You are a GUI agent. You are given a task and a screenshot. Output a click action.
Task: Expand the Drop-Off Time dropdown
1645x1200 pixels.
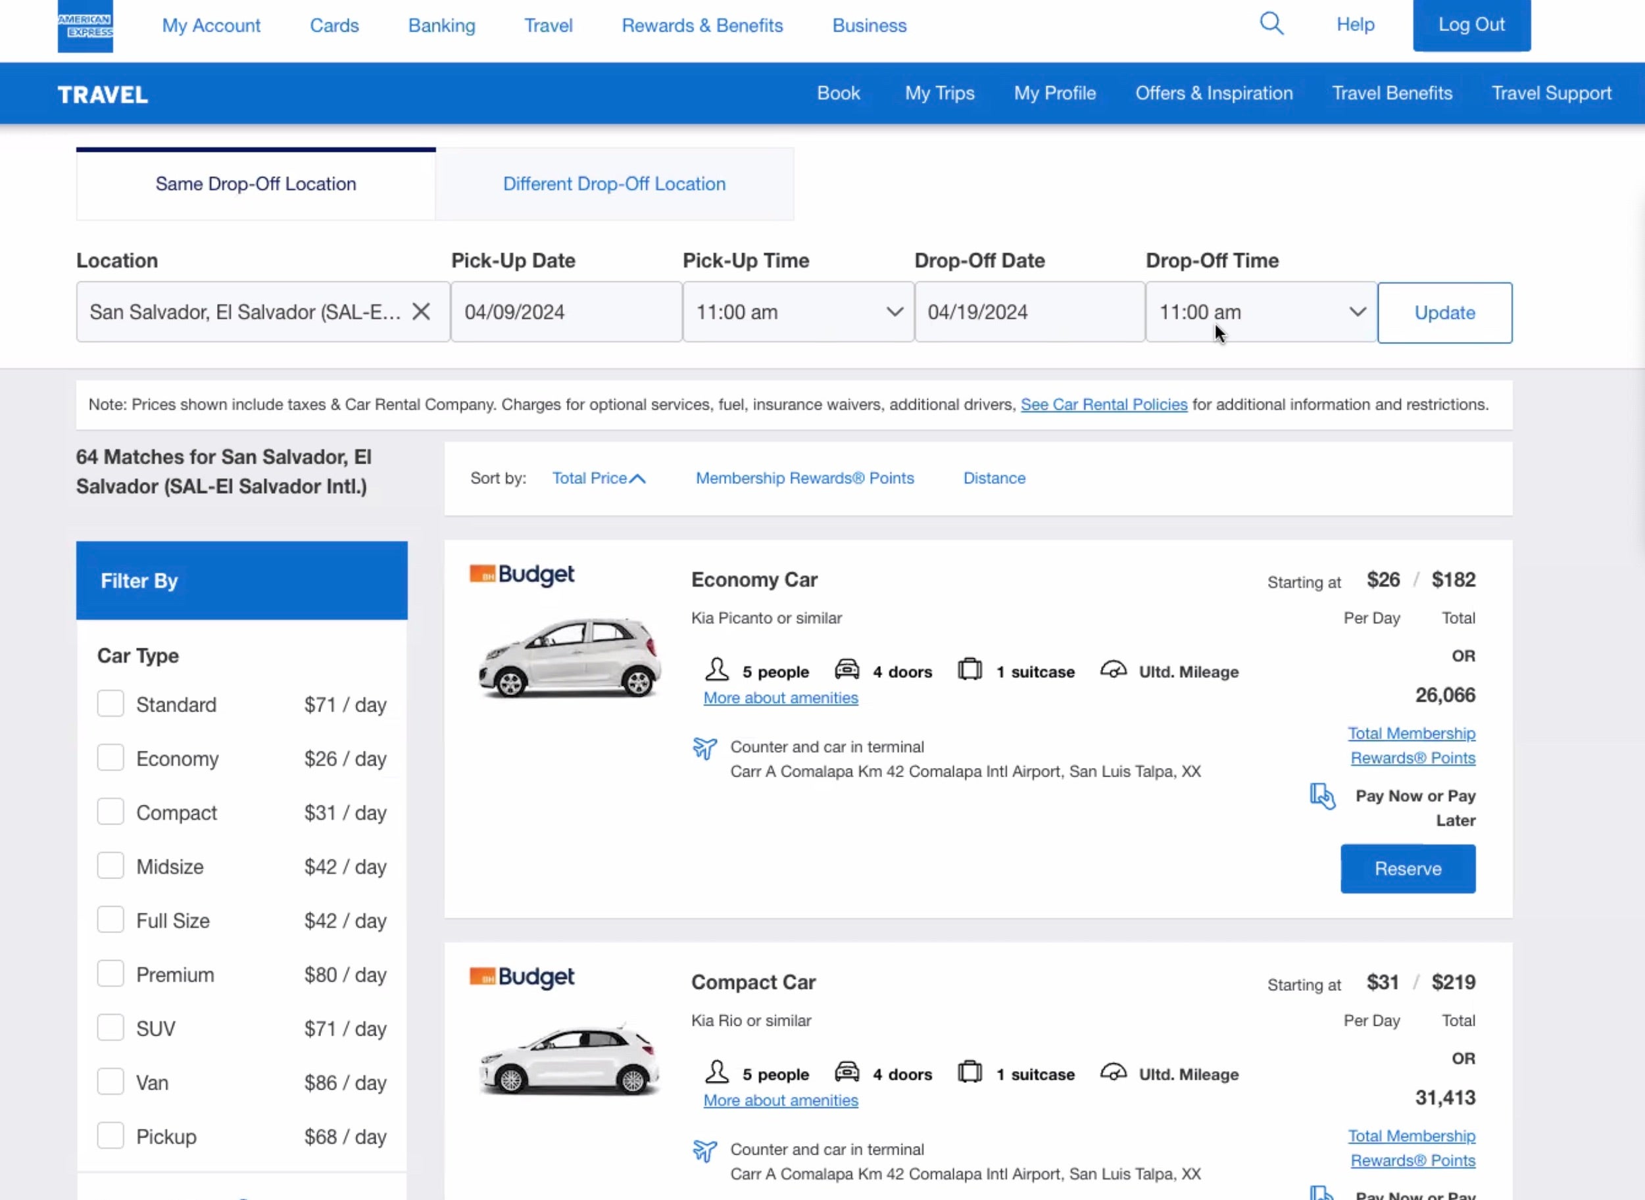[x=1261, y=312]
